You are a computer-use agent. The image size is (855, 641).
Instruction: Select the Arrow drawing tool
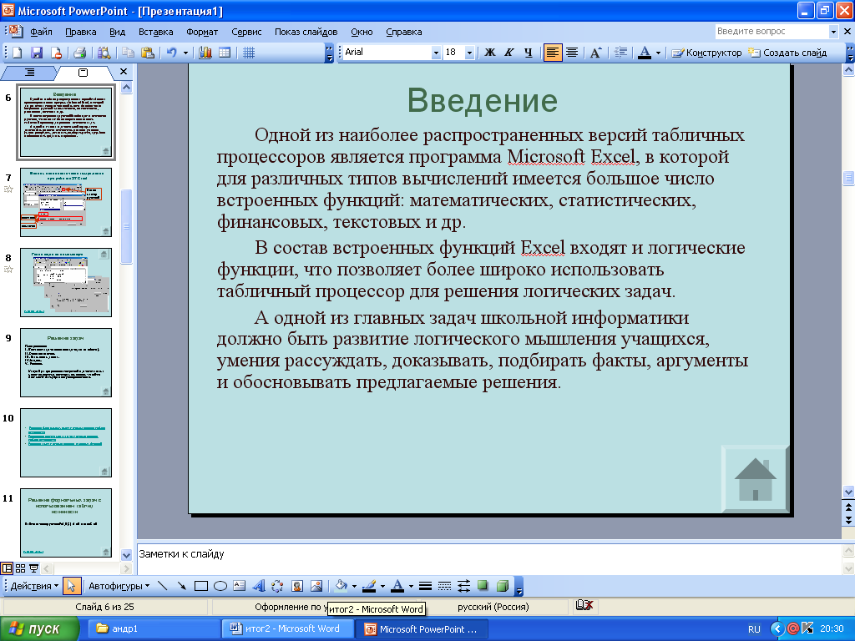pyautogui.click(x=181, y=586)
